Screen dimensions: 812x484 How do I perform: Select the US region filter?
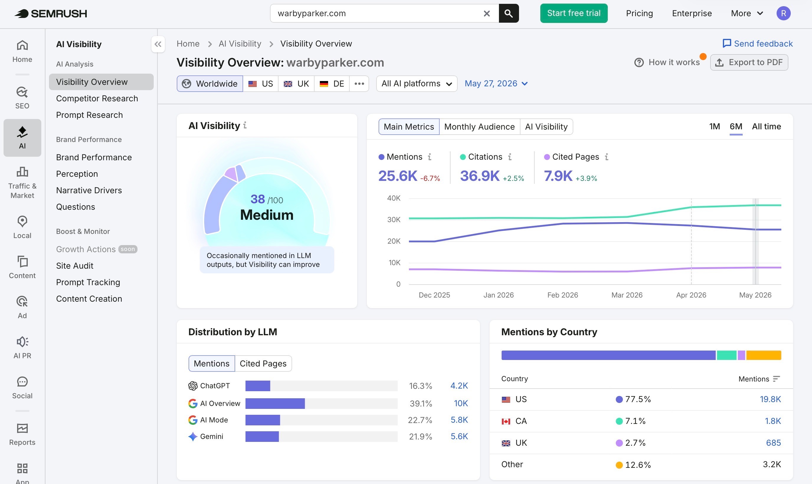pyautogui.click(x=260, y=83)
